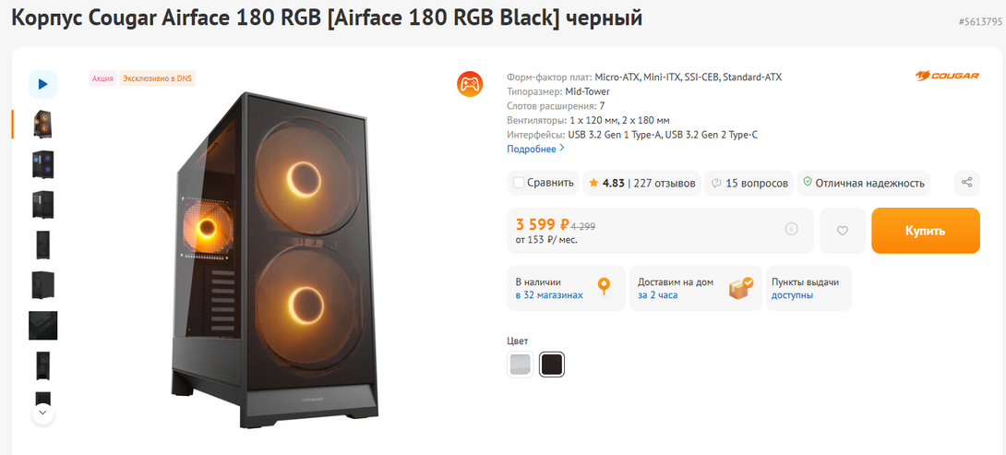Click the share icon
Image resolution: width=1006 pixels, height=455 pixels.
(965, 183)
